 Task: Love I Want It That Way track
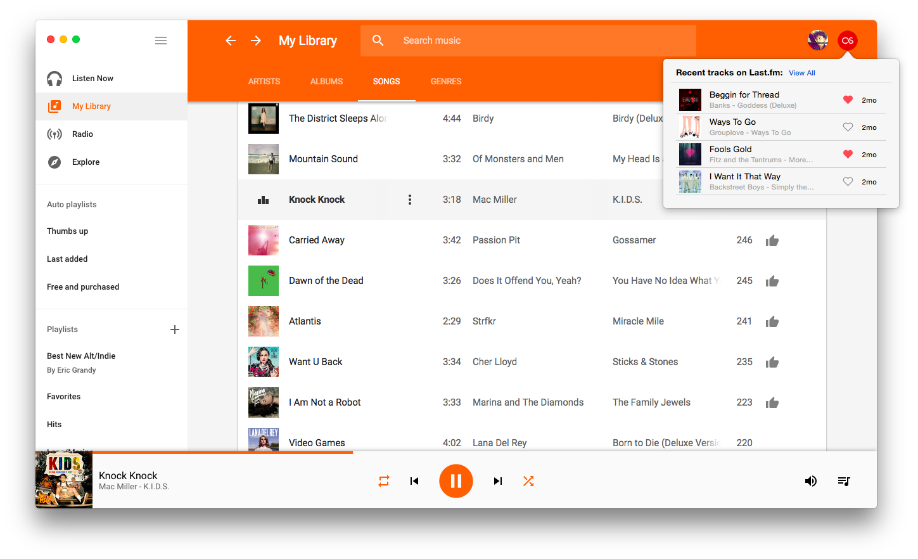[848, 181]
